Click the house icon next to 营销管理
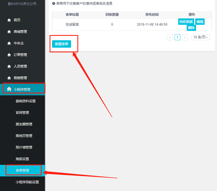 pyautogui.click(x=9, y=78)
